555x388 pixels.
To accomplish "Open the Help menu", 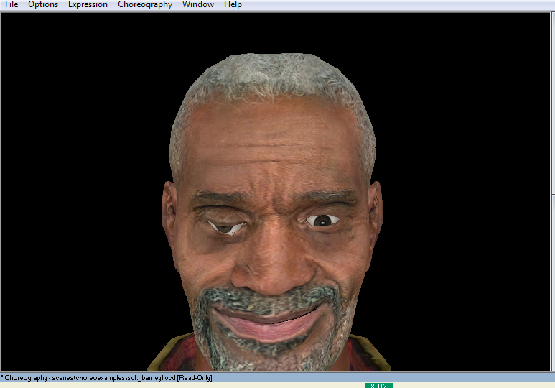I will (x=233, y=4).
